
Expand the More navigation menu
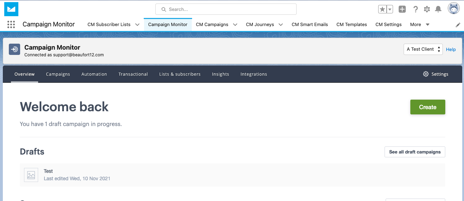coord(420,24)
